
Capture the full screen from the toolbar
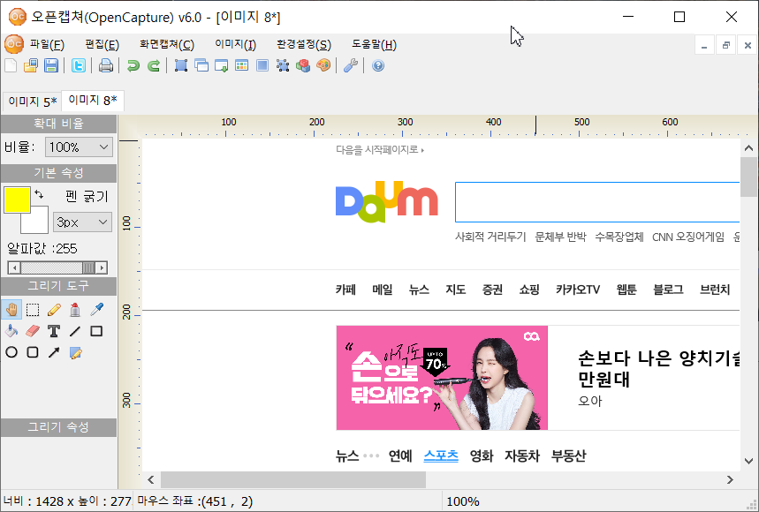click(x=262, y=65)
